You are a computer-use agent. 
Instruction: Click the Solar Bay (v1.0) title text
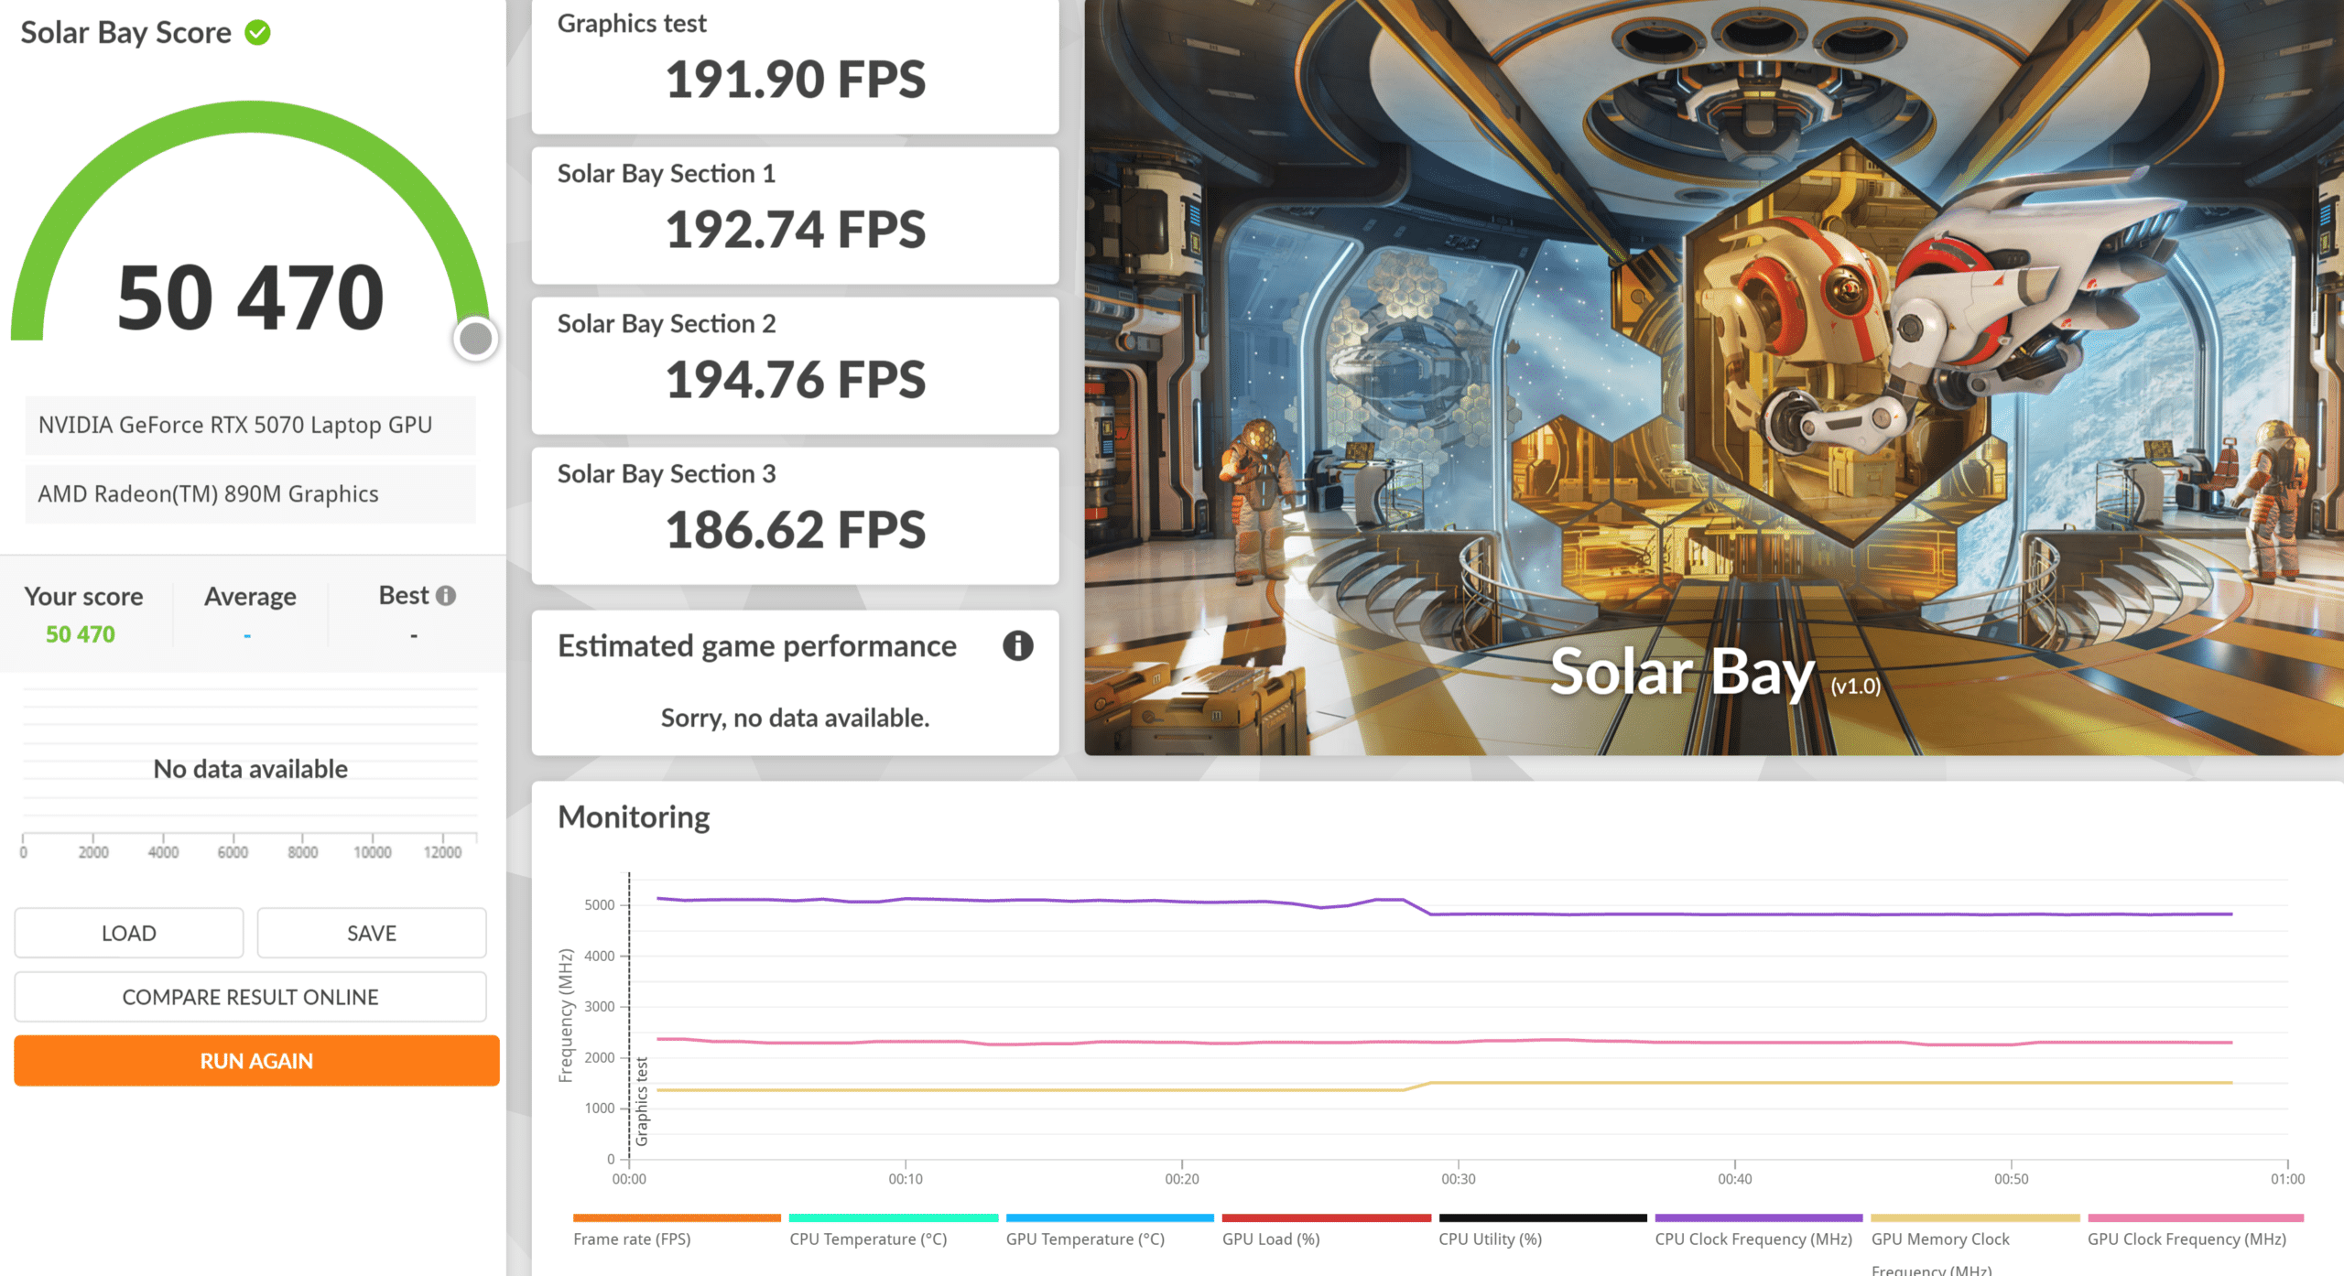pyautogui.click(x=1715, y=673)
